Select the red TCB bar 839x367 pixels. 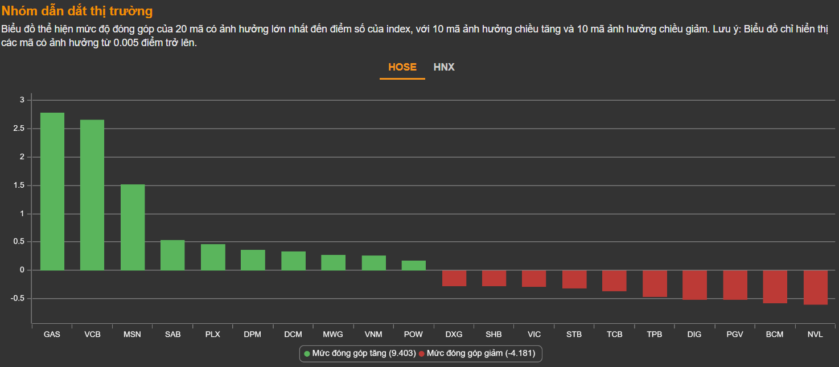[x=614, y=281]
